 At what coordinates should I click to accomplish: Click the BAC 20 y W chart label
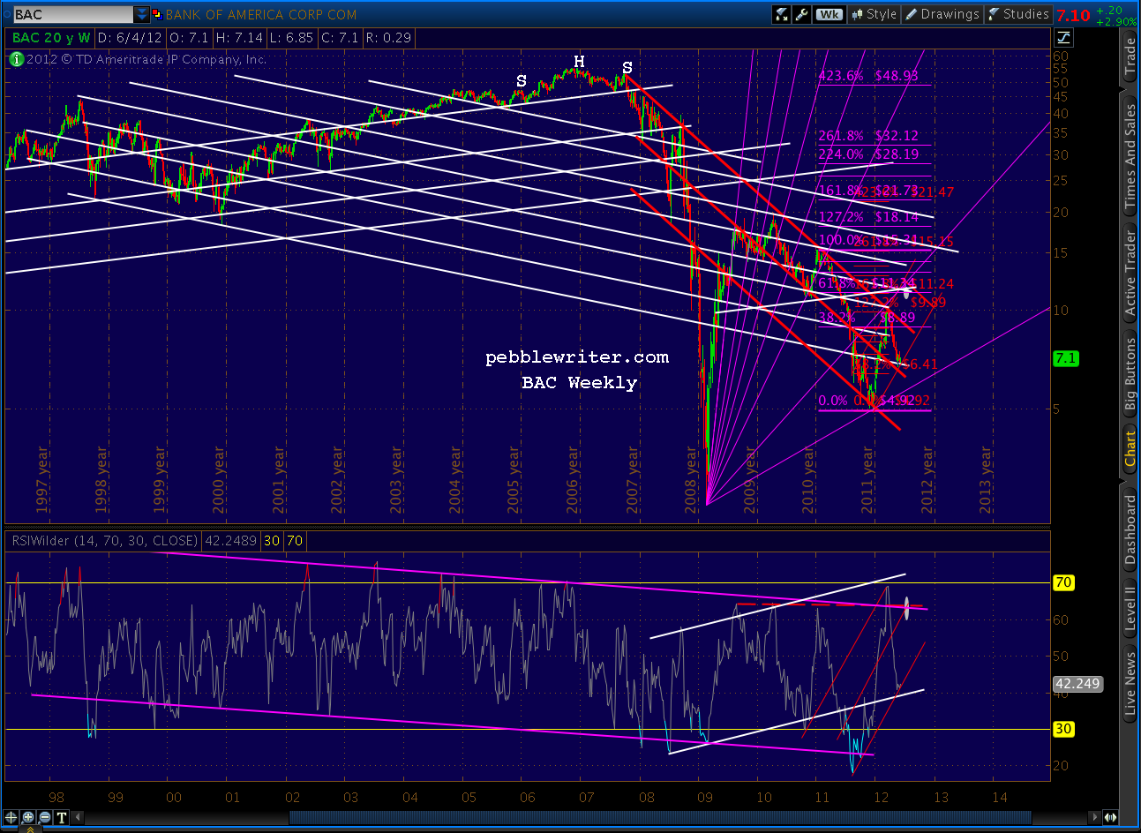(51, 38)
